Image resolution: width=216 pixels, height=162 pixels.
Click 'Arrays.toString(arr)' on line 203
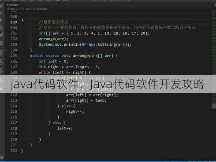[x=104, y=44]
